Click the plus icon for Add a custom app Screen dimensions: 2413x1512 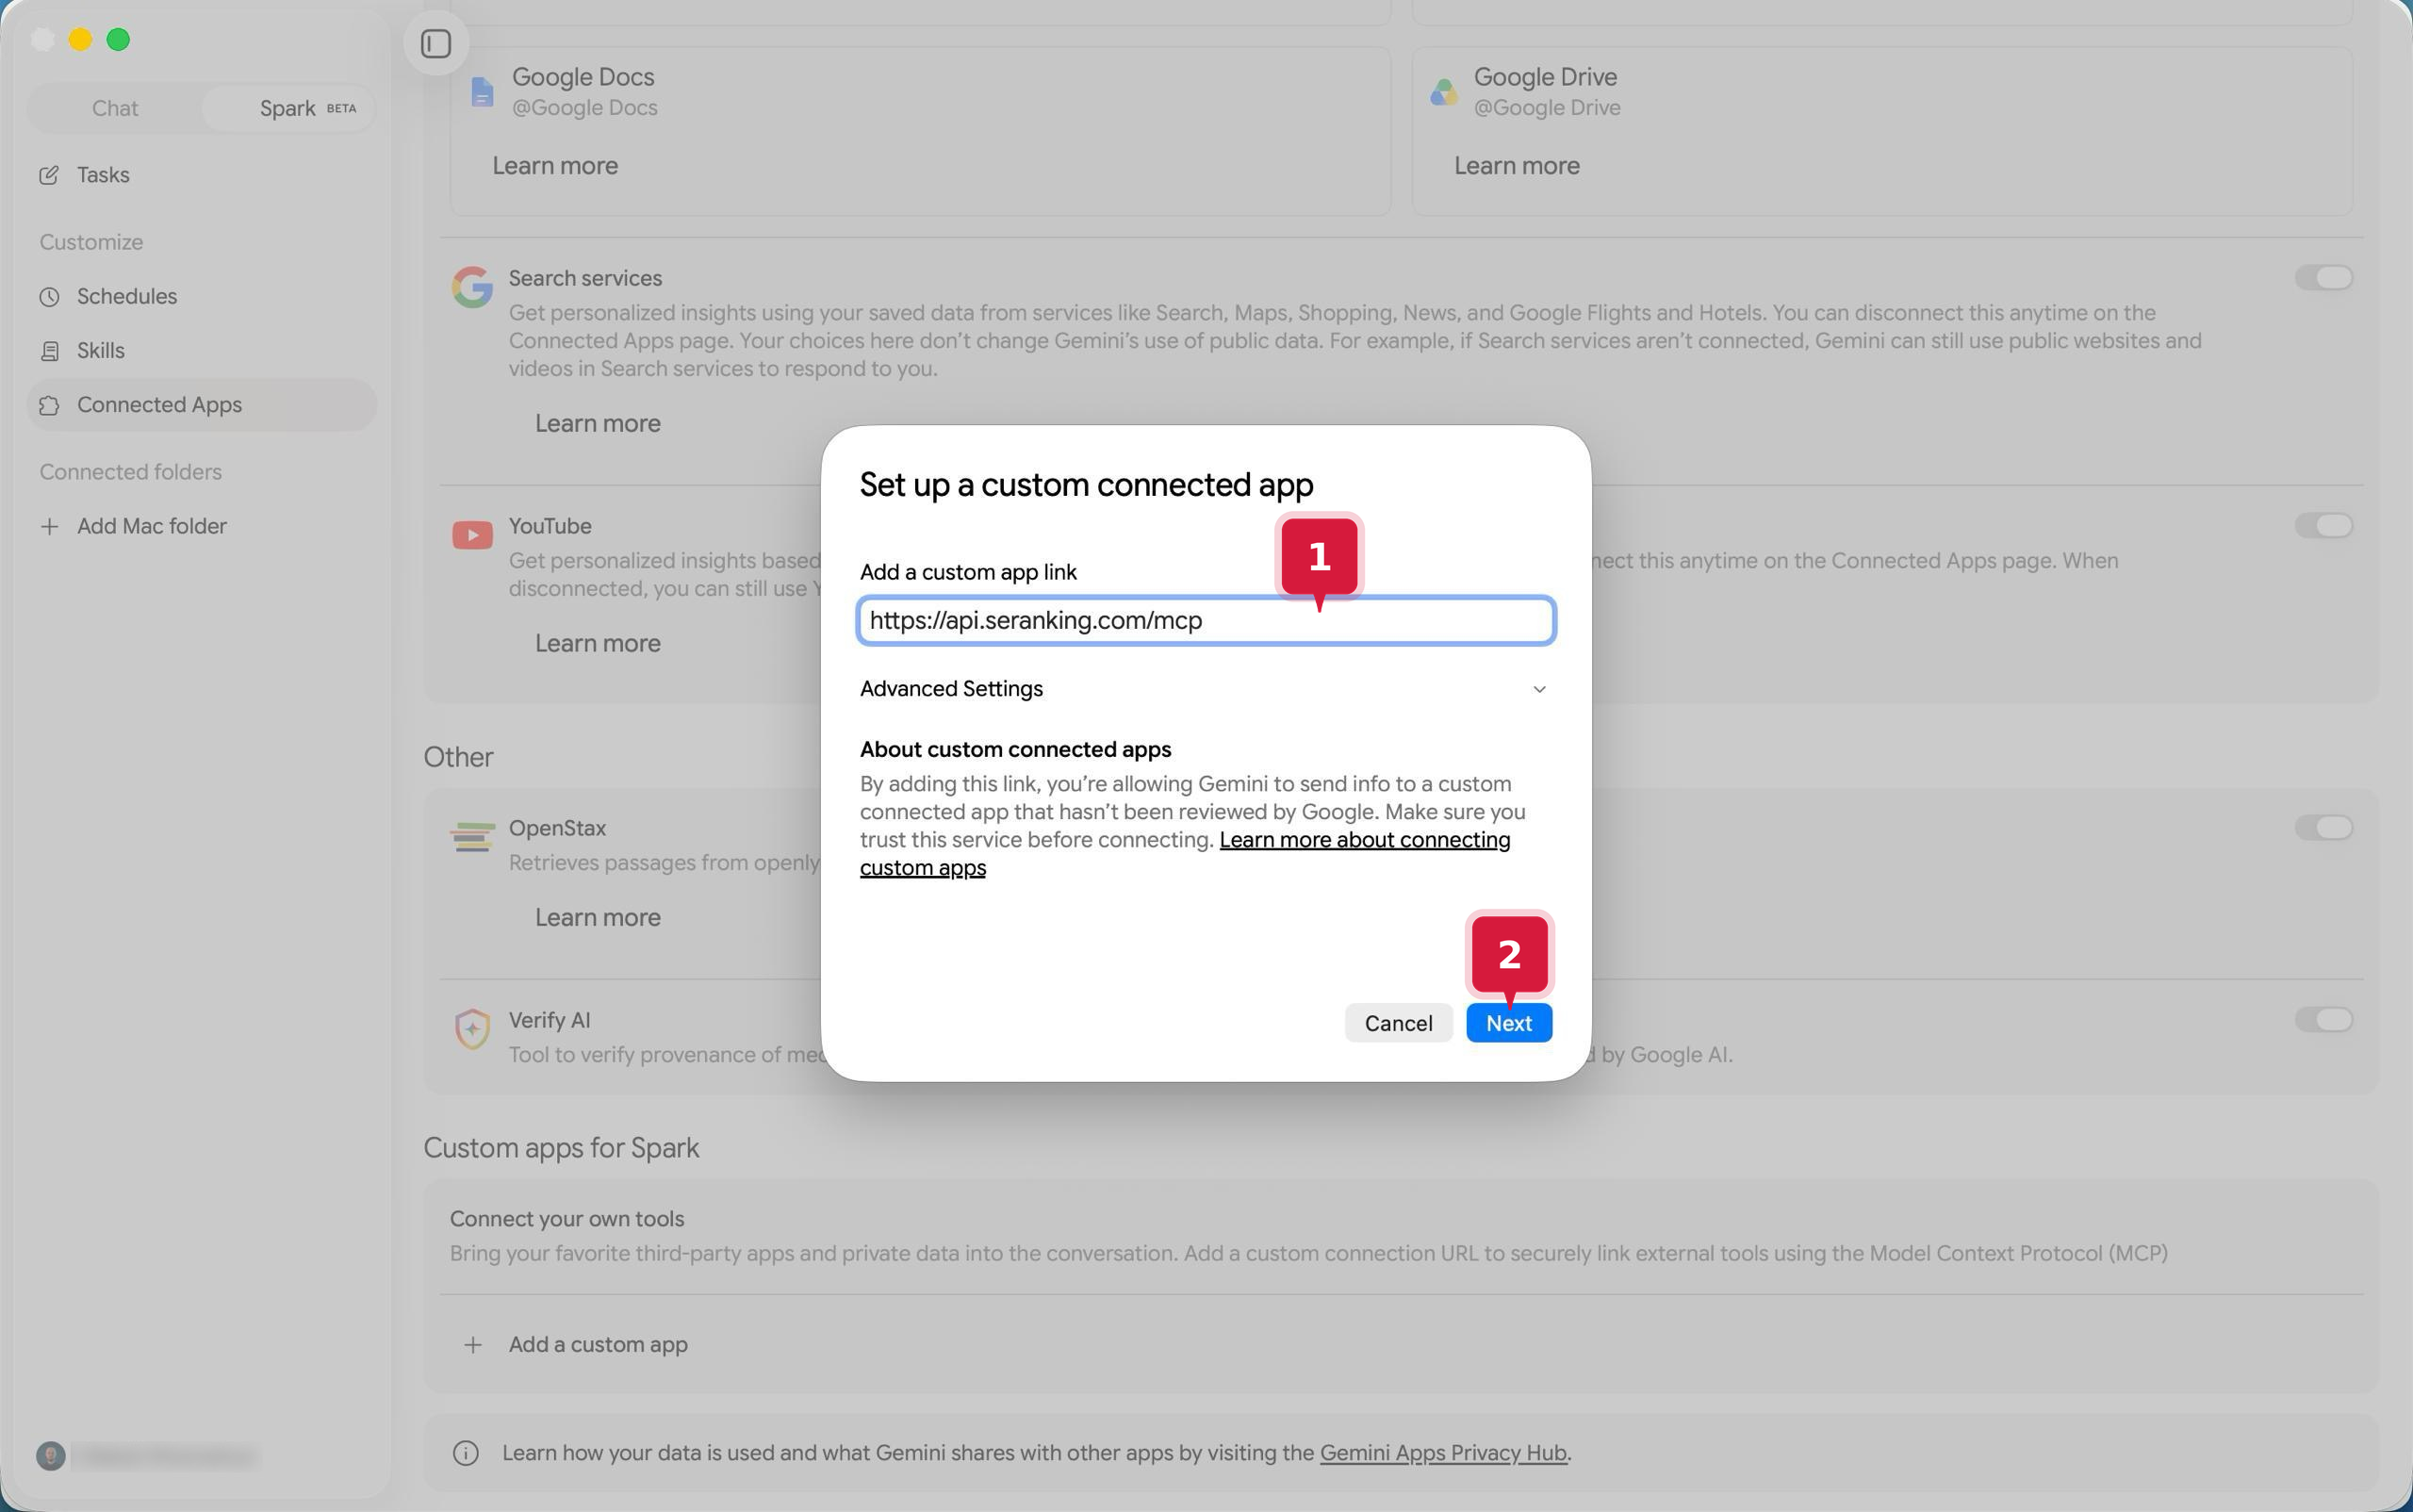point(473,1345)
